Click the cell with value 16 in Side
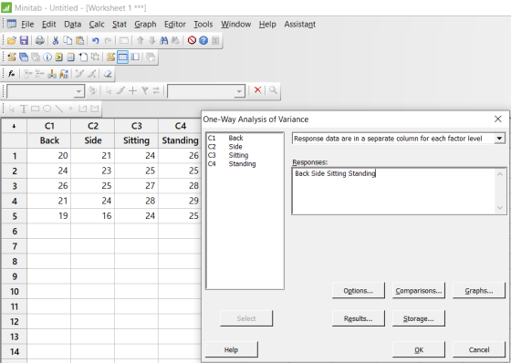Viewport: 511px width, 363px height. coord(93,216)
